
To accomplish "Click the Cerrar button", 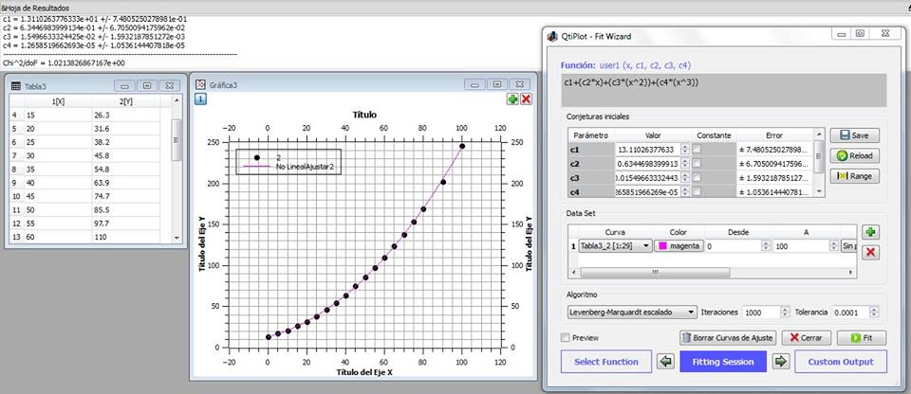I will click(x=807, y=338).
